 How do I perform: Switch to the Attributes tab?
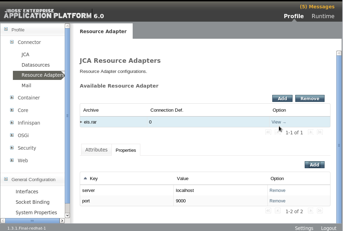coord(96,150)
